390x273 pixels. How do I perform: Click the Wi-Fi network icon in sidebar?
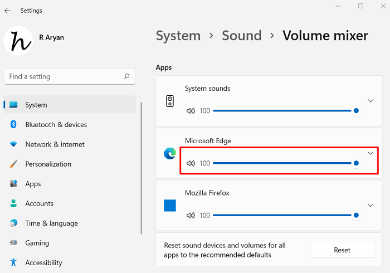[x=13, y=144]
